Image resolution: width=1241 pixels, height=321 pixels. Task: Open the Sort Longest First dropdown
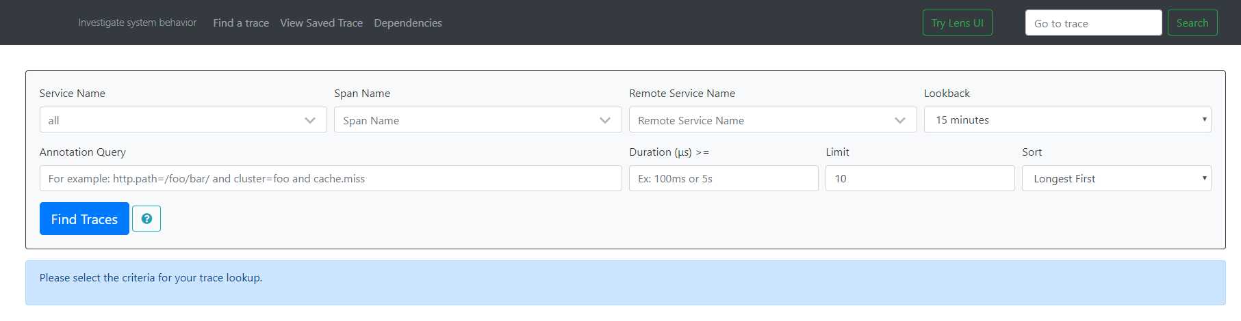click(1116, 178)
